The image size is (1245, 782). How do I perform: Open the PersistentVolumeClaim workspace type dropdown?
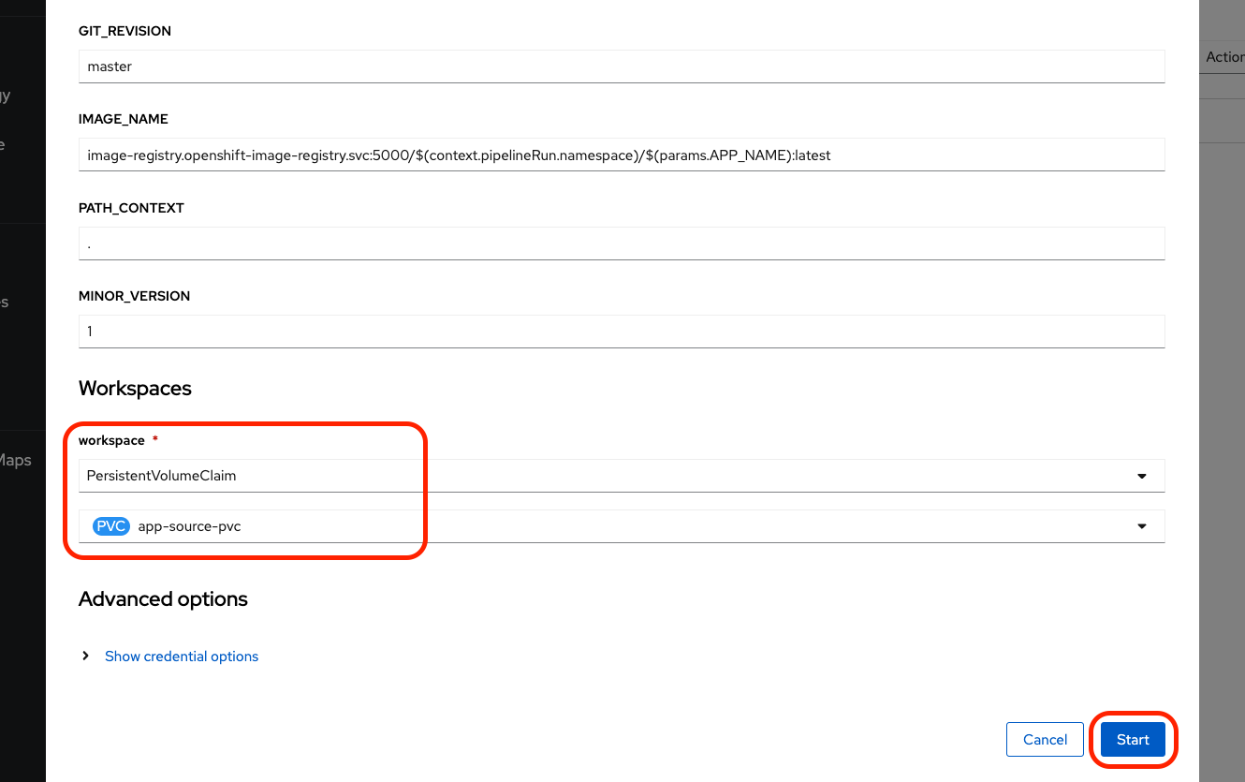[622, 476]
